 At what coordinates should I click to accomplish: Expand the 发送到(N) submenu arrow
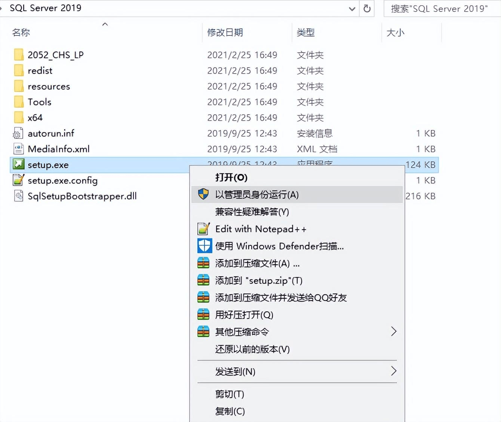click(393, 371)
